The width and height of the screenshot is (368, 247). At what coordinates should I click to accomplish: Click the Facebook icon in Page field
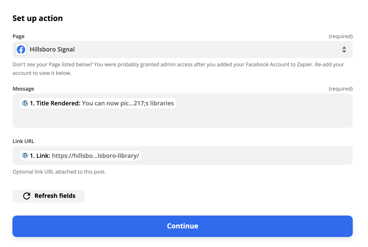[x=21, y=49]
